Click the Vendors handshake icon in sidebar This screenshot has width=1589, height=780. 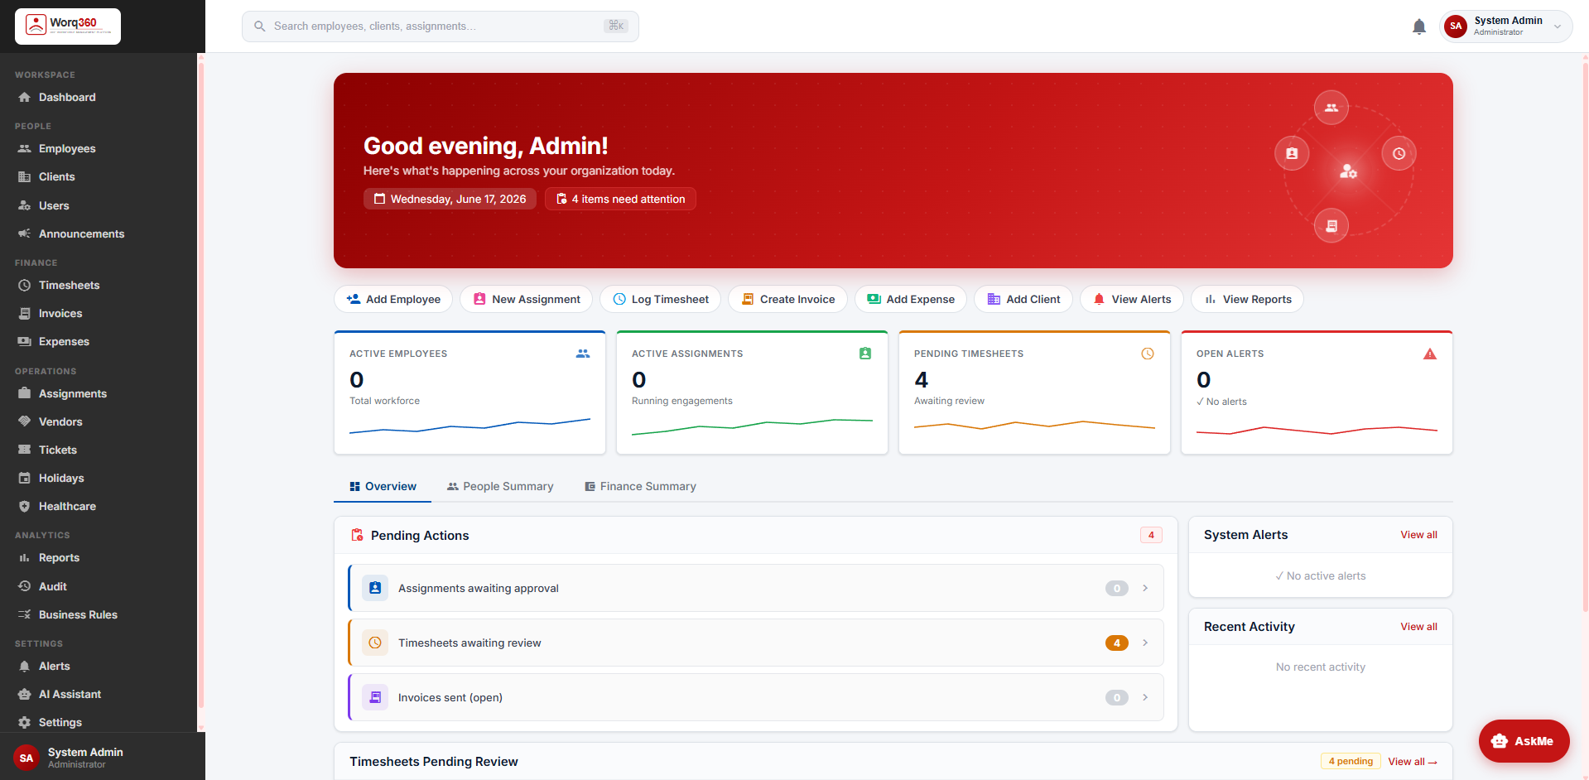[25, 422]
